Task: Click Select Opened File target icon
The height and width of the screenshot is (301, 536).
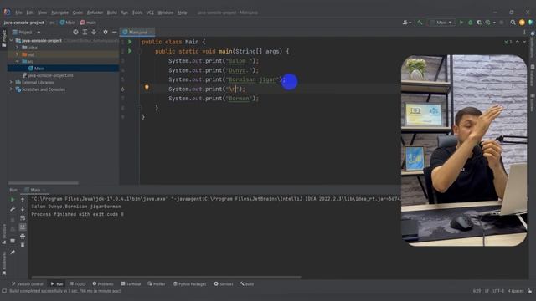Action: 75,32
